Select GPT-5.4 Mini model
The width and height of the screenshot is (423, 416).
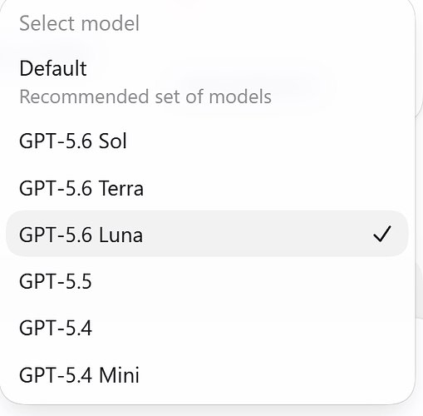pyautogui.click(x=207, y=375)
